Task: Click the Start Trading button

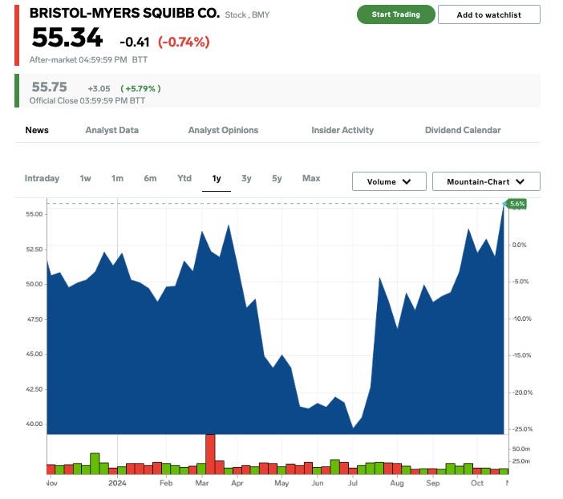Action: (395, 14)
